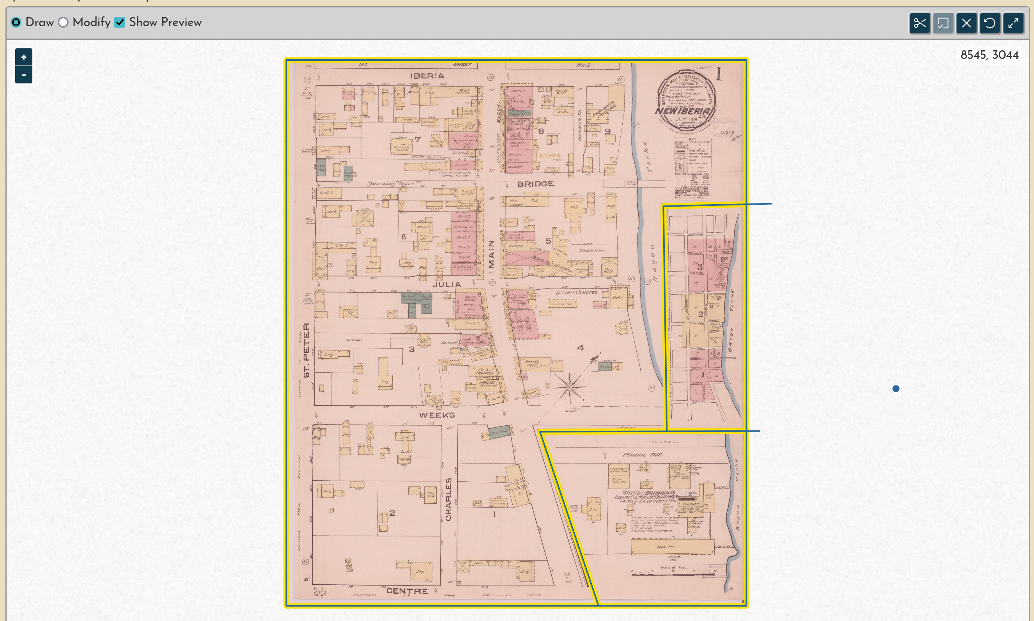Click the Show Preview text label
Image resolution: width=1034 pixels, height=621 pixels.
pyautogui.click(x=165, y=22)
